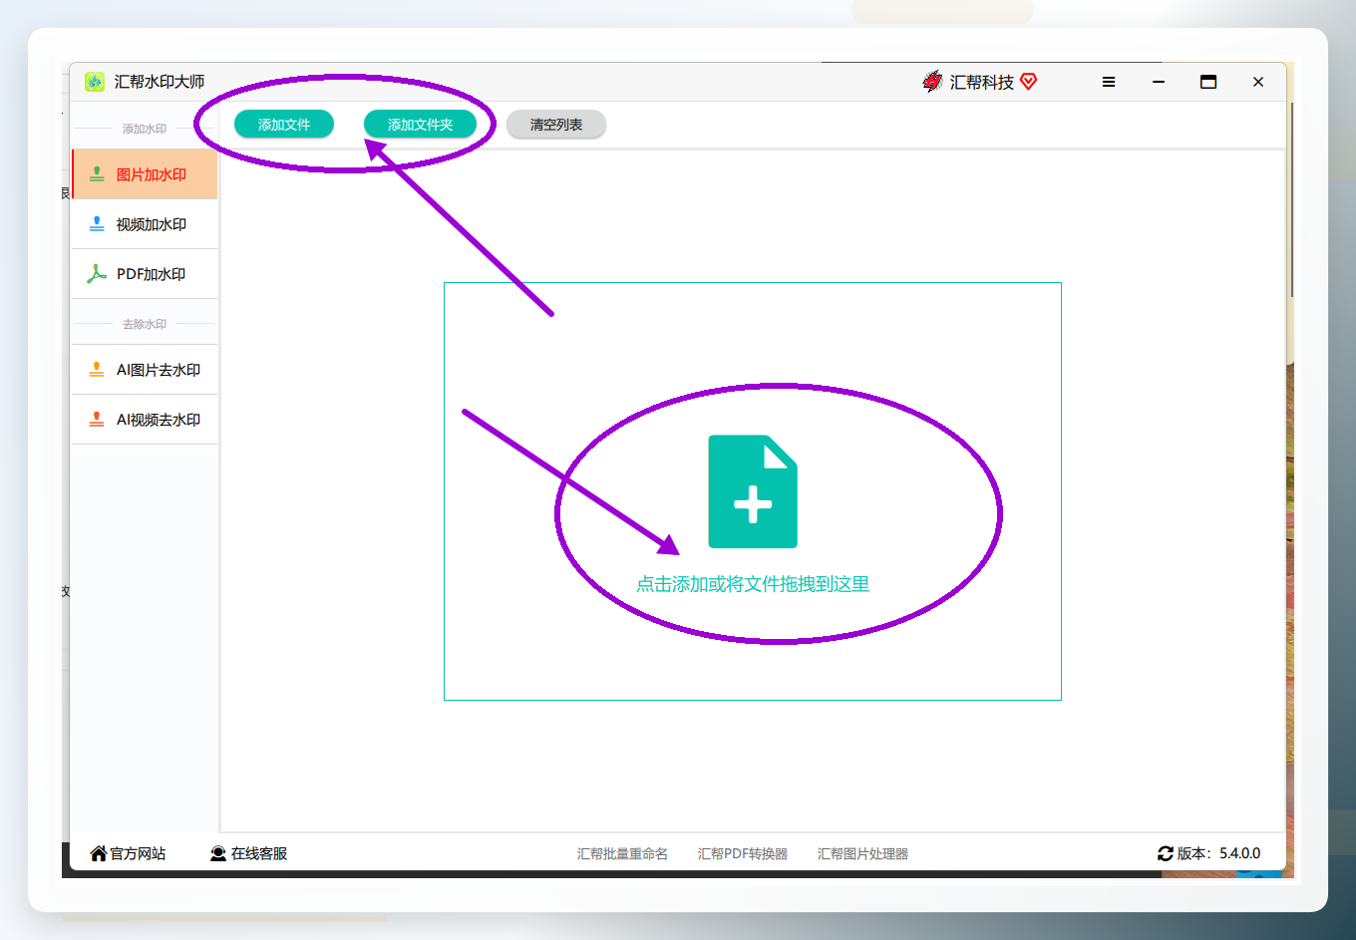Click the 版本: 5.4.0.0 text

click(x=1218, y=853)
